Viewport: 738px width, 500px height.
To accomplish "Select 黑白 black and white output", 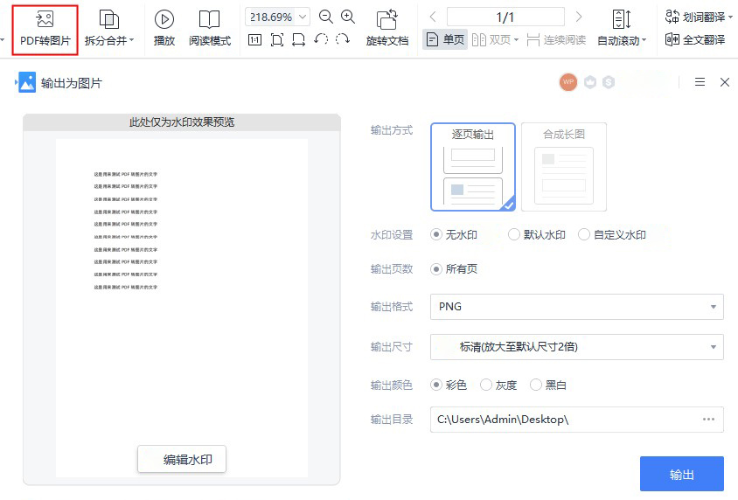I will 548,385.
